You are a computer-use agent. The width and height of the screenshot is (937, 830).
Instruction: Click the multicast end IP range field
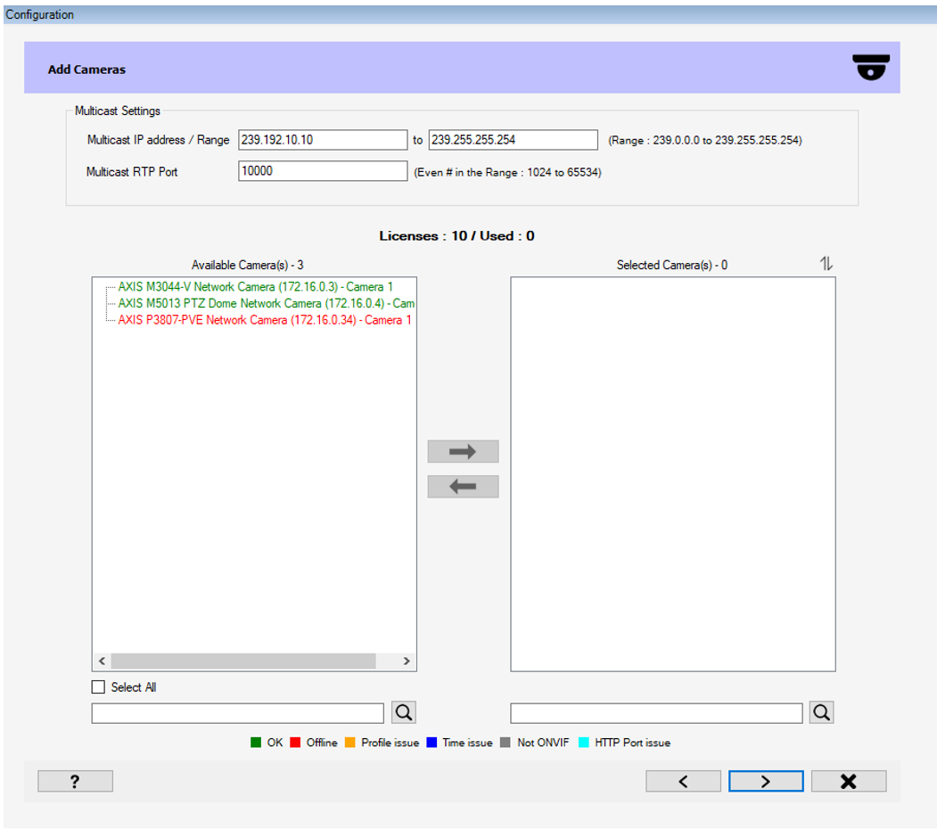click(x=513, y=140)
